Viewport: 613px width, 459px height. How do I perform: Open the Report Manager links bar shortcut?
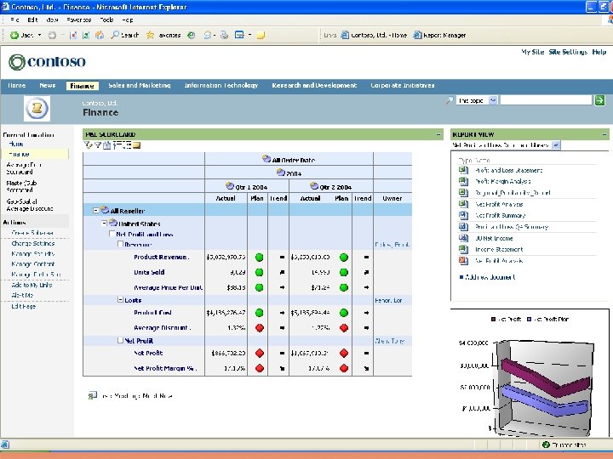pos(440,35)
